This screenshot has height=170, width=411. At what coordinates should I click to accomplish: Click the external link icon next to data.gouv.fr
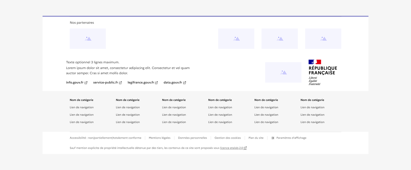coord(184,83)
